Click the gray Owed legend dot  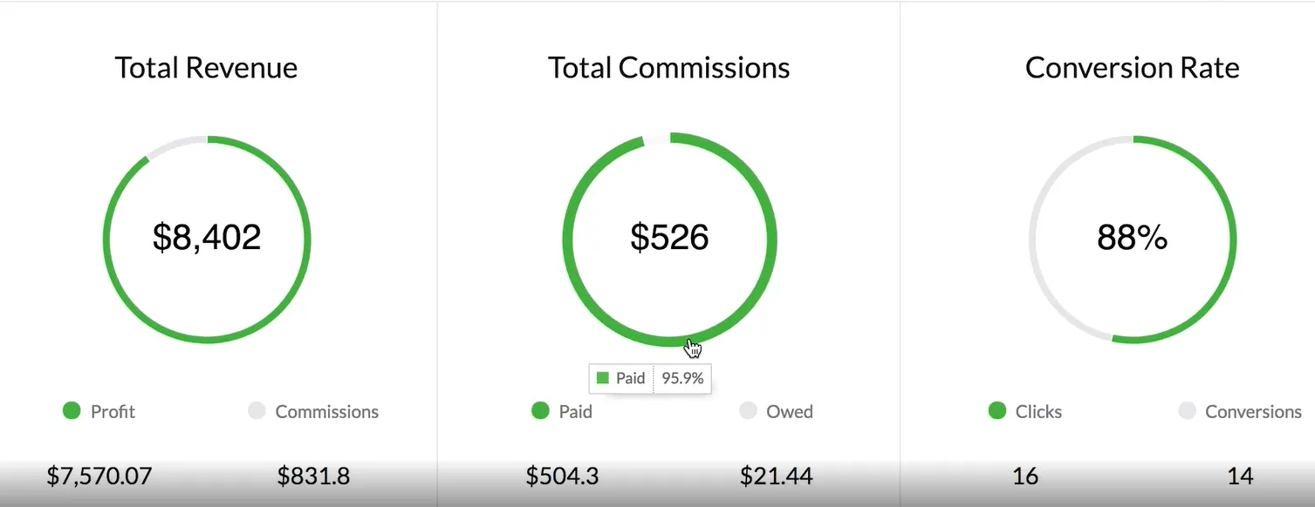click(748, 411)
